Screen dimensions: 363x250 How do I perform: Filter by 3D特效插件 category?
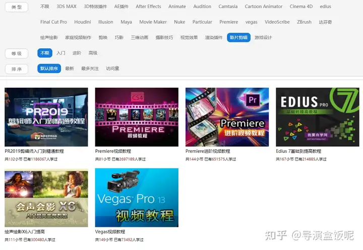[x=95, y=7]
